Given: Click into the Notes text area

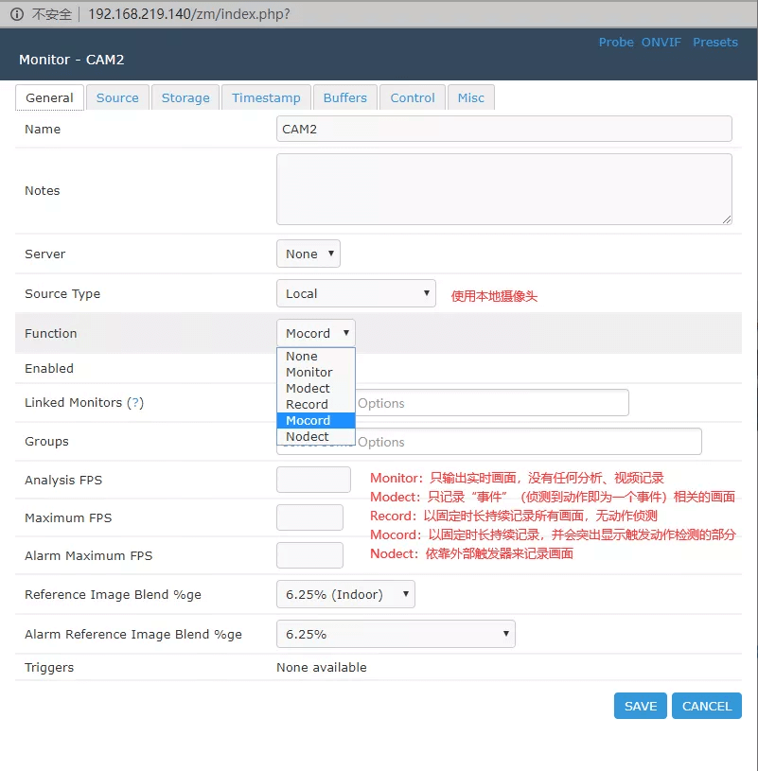Looking at the screenshot, I should point(503,189).
